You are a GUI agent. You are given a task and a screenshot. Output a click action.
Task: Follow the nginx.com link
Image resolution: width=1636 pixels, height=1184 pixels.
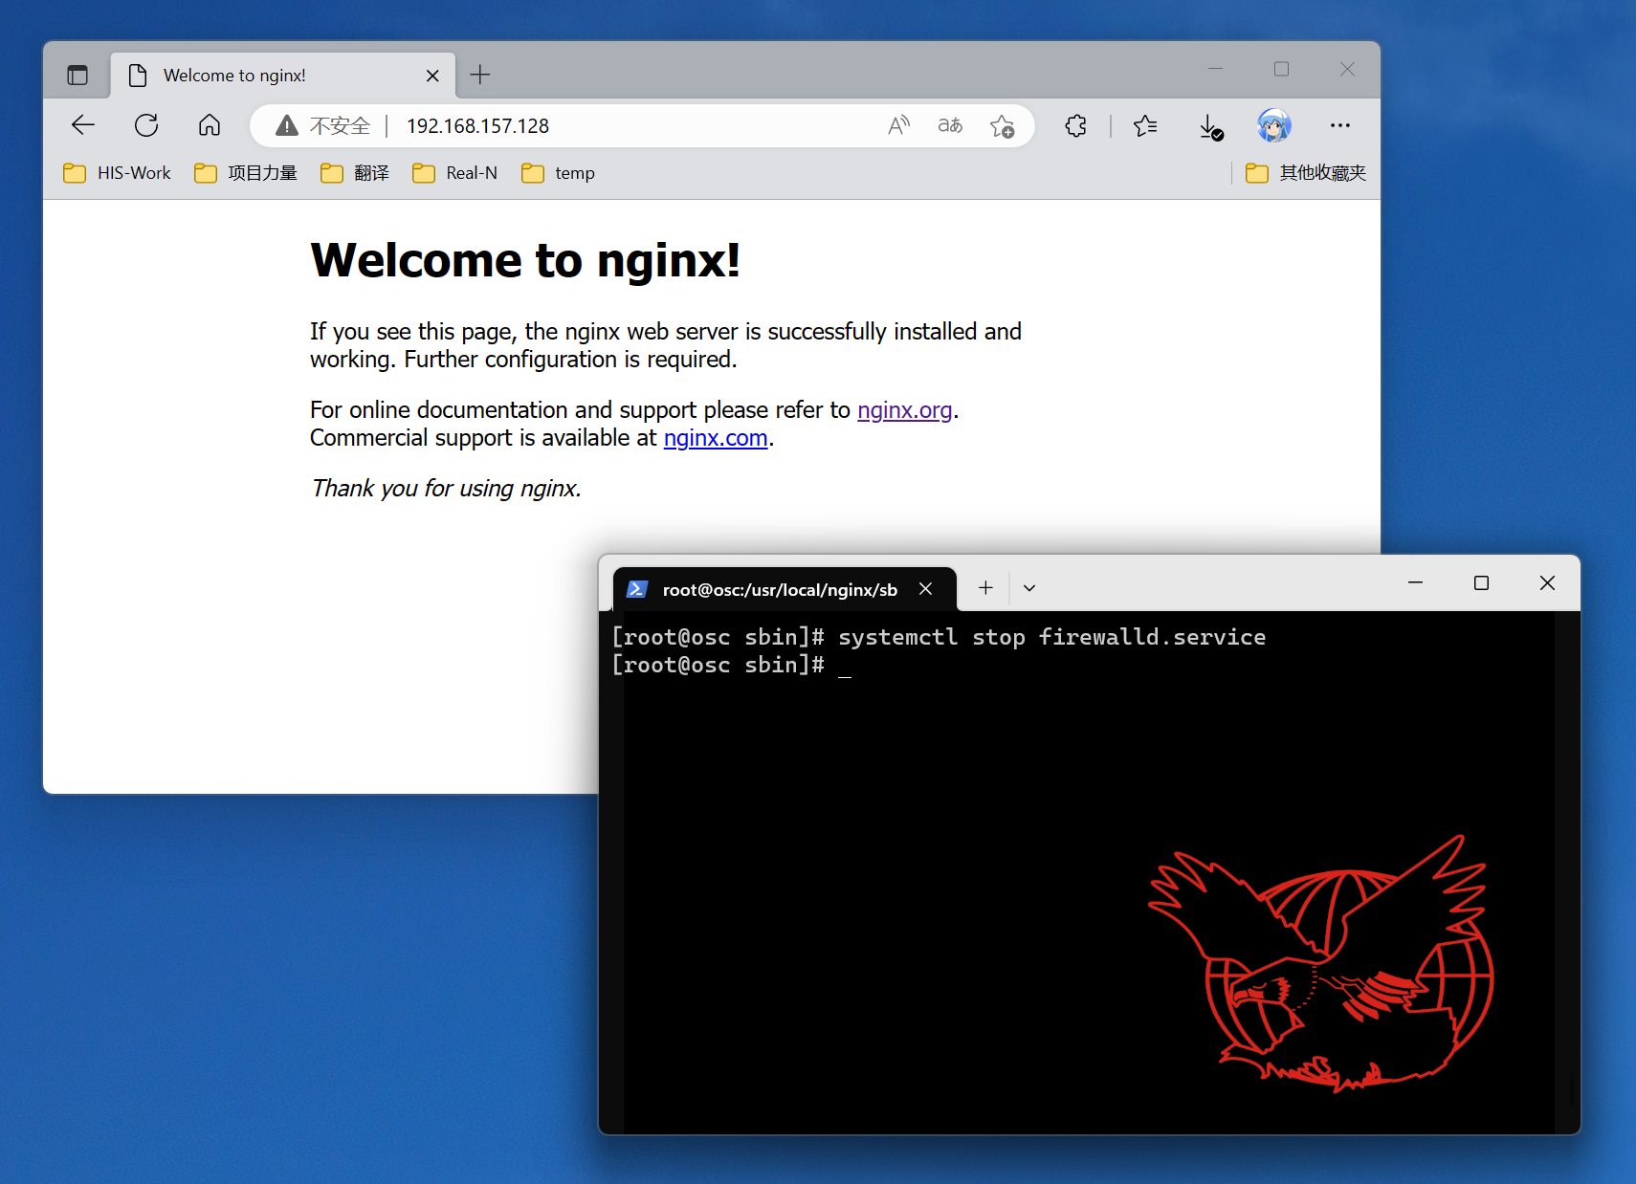click(716, 438)
